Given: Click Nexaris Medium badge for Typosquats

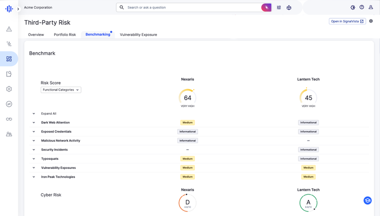Looking at the screenshot, I should tap(187, 159).
